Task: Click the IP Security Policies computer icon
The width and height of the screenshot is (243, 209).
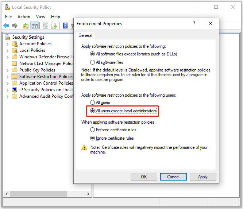Action: 15,90
